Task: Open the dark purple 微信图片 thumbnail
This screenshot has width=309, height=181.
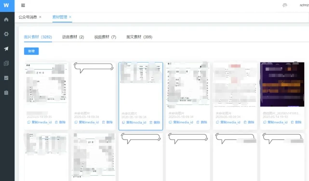Action: (282, 84)
